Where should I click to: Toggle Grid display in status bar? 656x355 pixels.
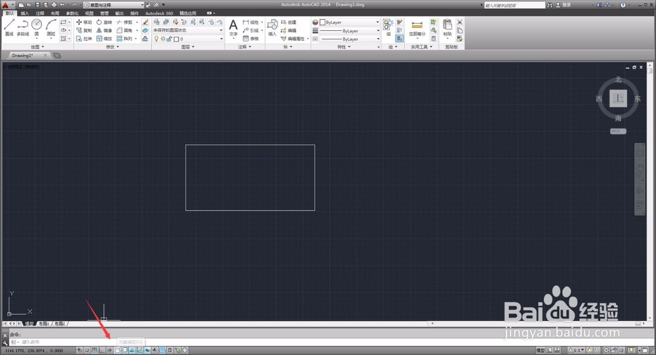(x=94, y=350)
